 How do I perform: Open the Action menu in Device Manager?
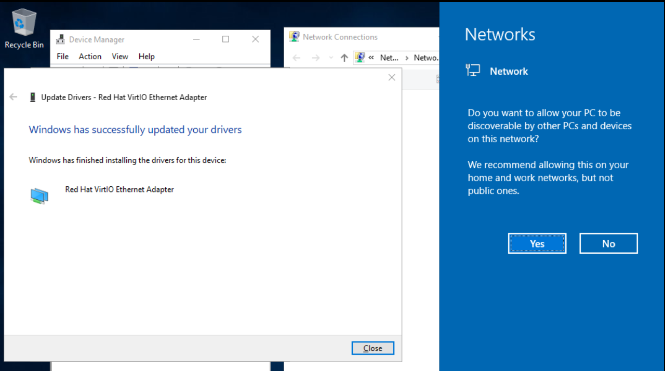click(90, 57)
